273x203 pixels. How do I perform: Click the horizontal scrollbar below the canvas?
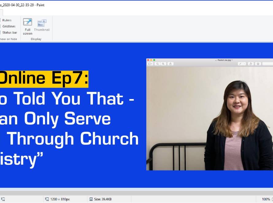point(136,193)
